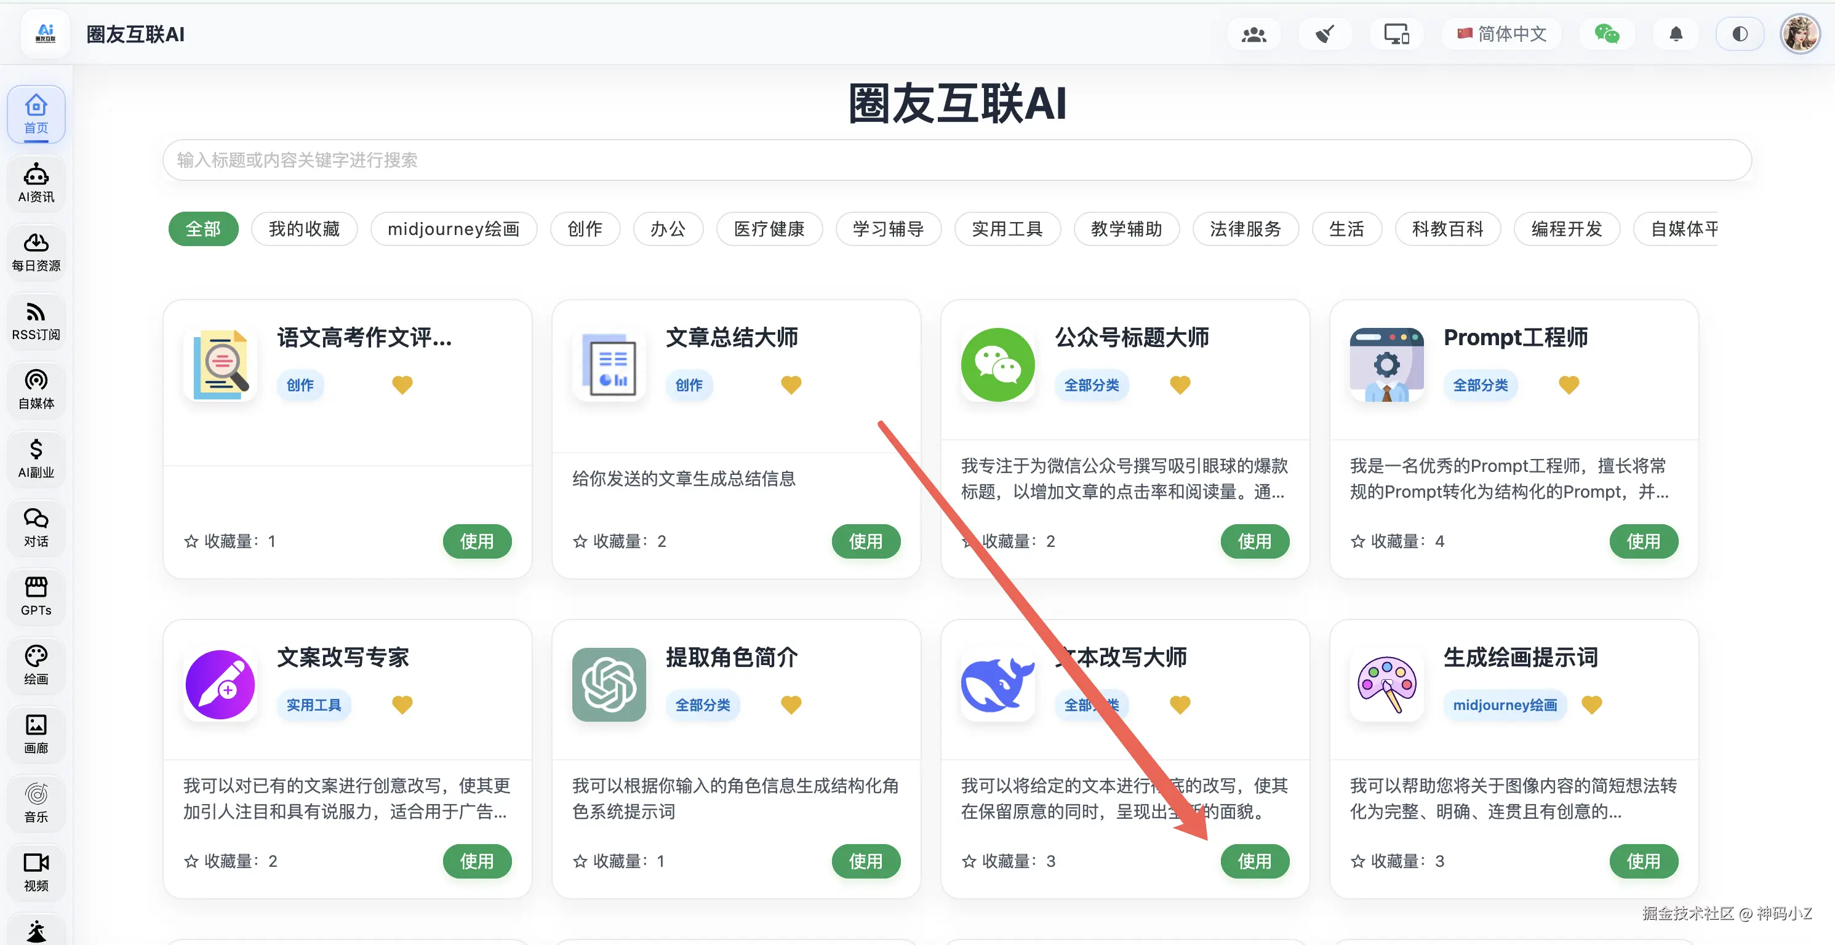Toggle favorite heart on Prompt工程师 card

1569,385
